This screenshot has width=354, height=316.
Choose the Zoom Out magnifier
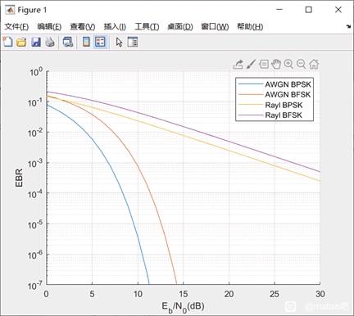click(x=301, y=64)
